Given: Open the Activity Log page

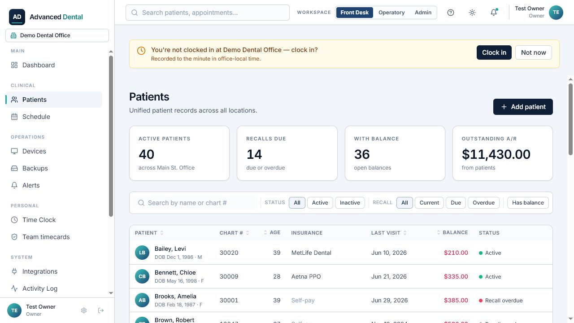Looking at the screenshot, I should (54, 288).
